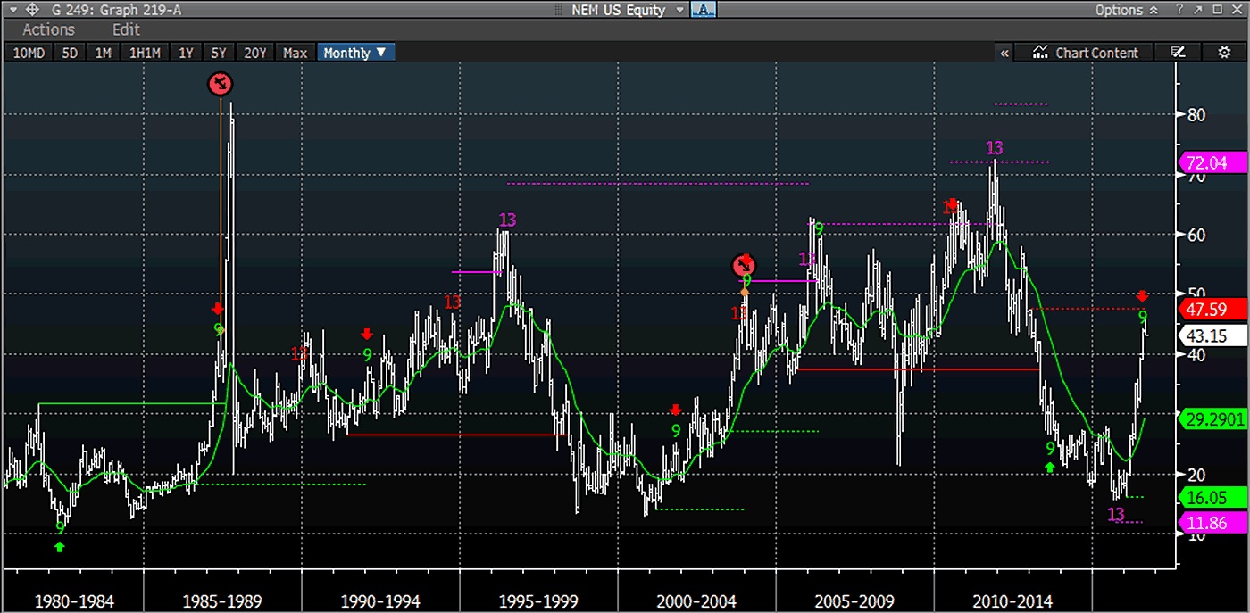This screenshot has height=613, width=1250.
Task: Switch chart range to 20Y
Action: [x=255, y=53]
